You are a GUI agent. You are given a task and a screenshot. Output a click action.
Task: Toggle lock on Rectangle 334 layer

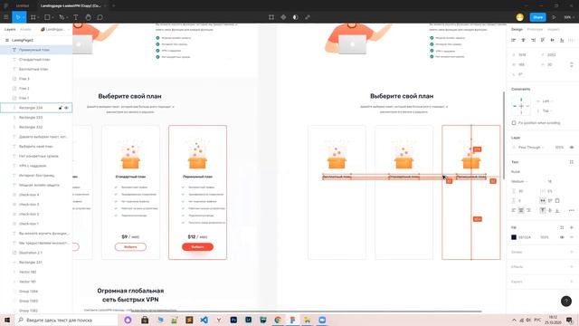pyautogui.click(x=61, y=108)
